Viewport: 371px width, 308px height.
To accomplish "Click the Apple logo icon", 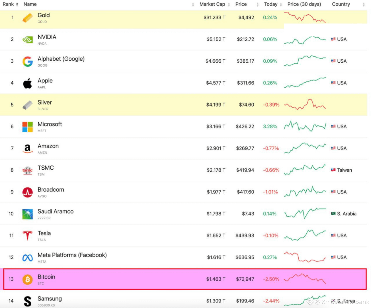I will tap(27, 83).
